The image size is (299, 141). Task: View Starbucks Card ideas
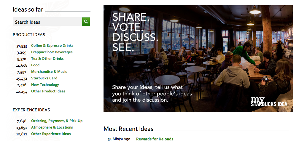tap(44, 78)
